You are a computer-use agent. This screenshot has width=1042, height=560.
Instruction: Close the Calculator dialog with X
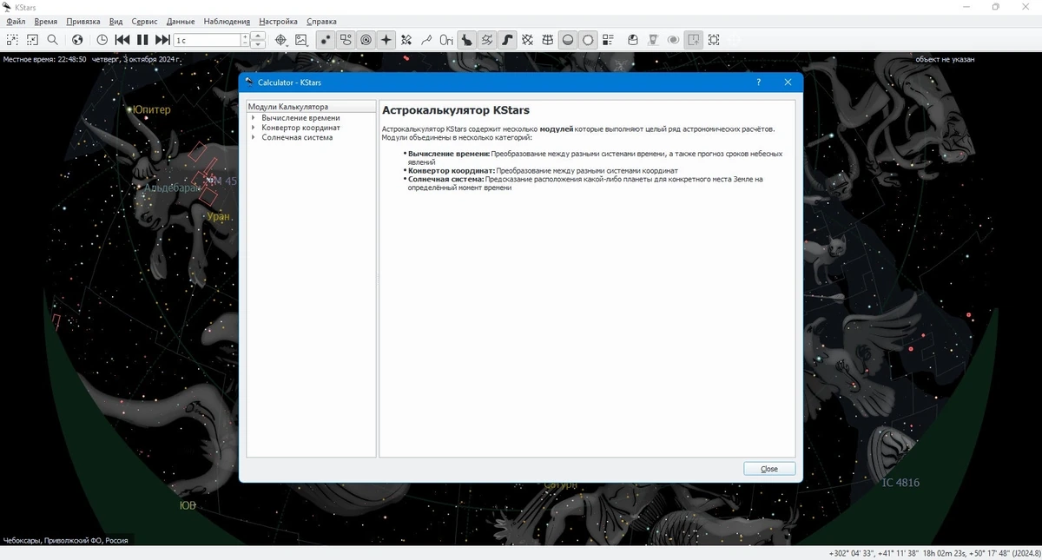[788, 82]
